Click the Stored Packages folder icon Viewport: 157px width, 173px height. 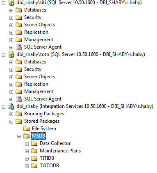[19, 122]
